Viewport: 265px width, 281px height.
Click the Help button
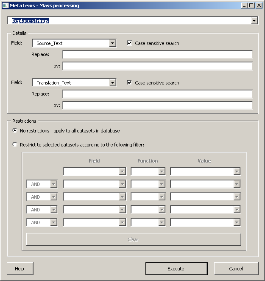[x=20, y=269]
